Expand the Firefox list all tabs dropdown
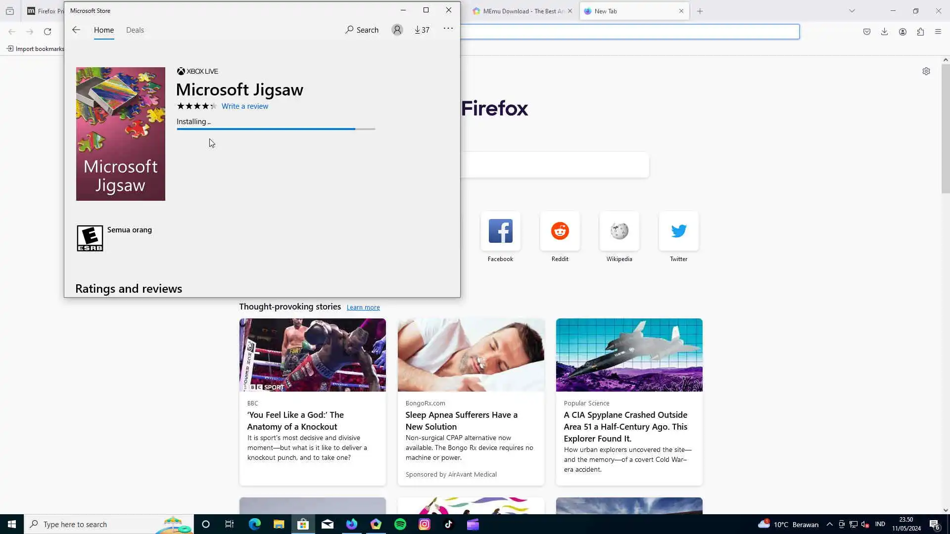The height and width of the screenshot is (534, 950). [852, 11]
